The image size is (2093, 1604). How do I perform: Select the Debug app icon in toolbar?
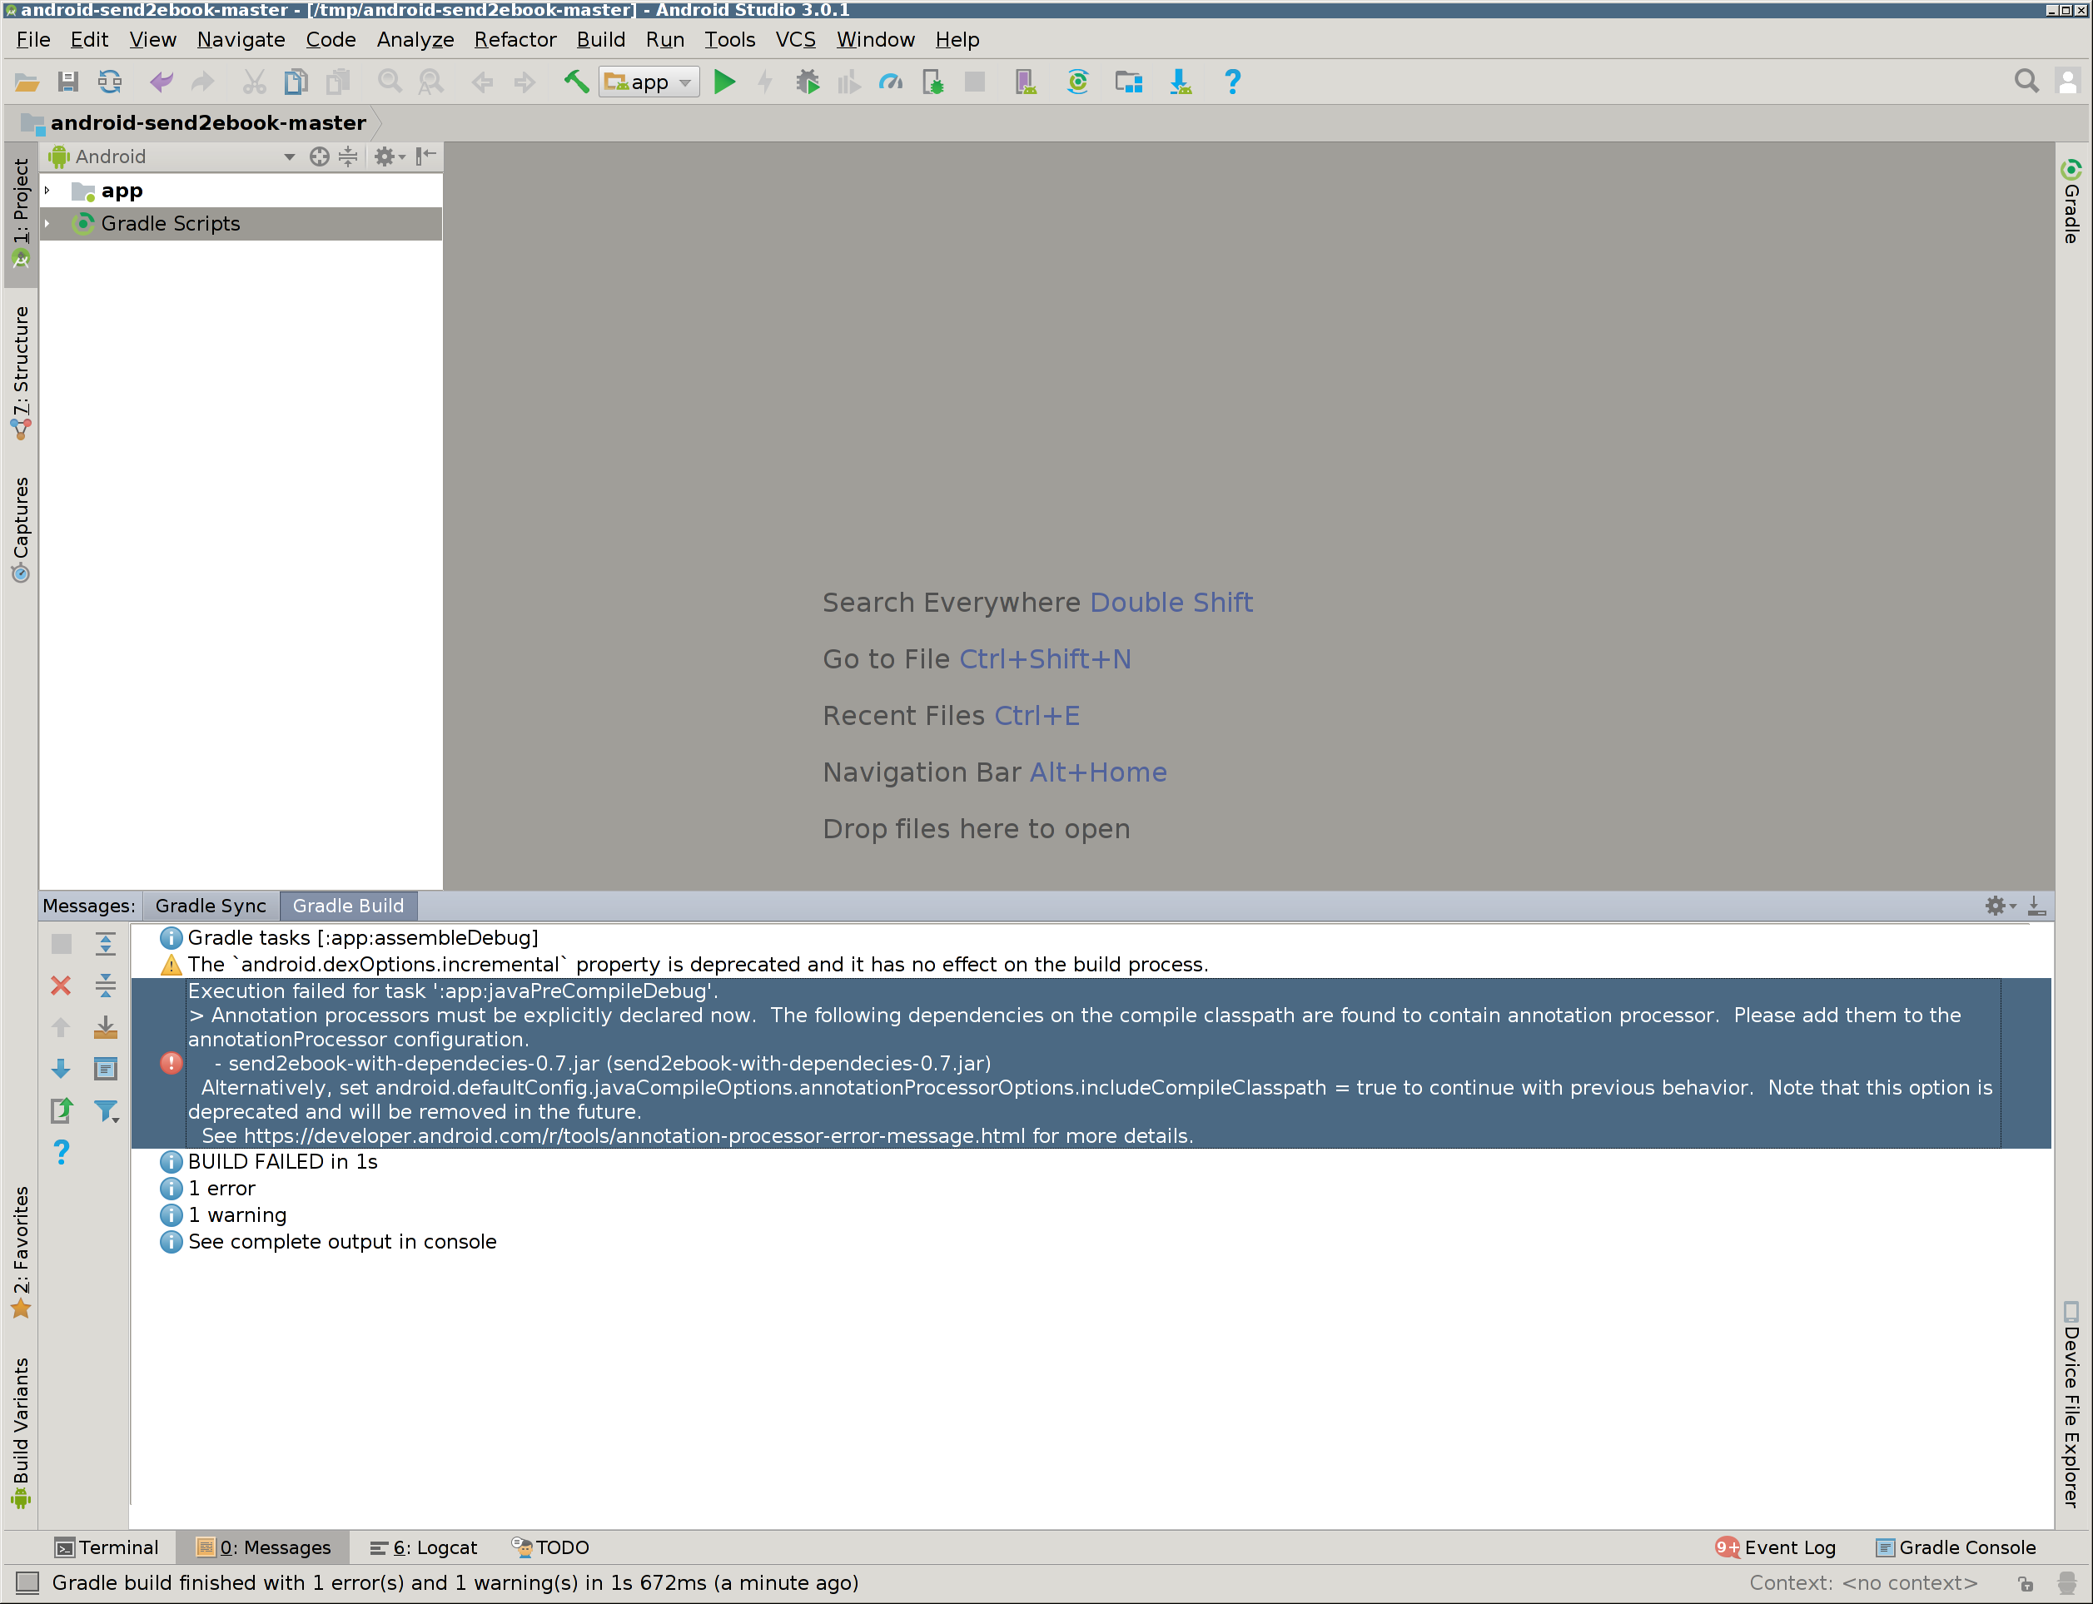pos(807,81)
